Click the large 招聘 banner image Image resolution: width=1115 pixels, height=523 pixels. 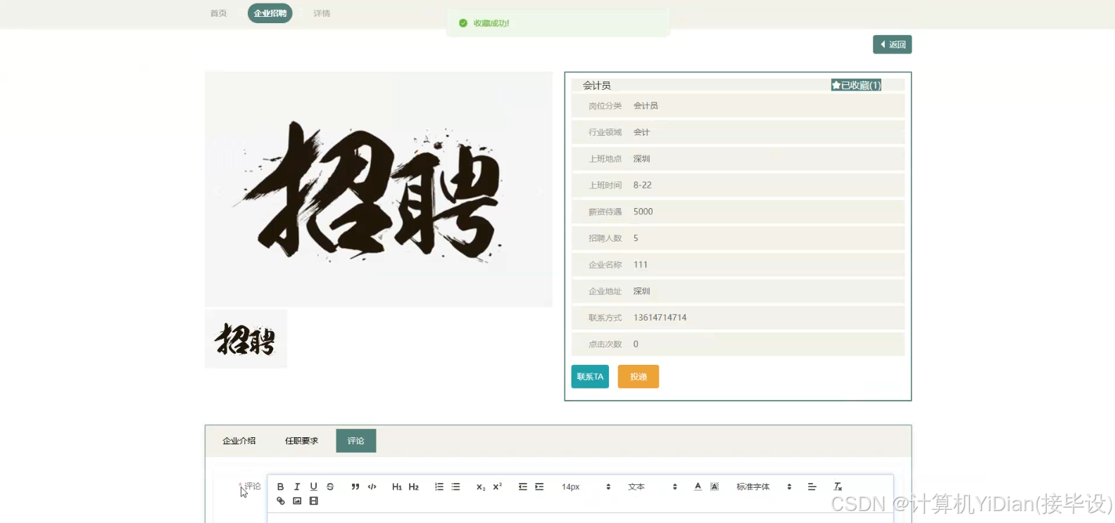(379, 189)
